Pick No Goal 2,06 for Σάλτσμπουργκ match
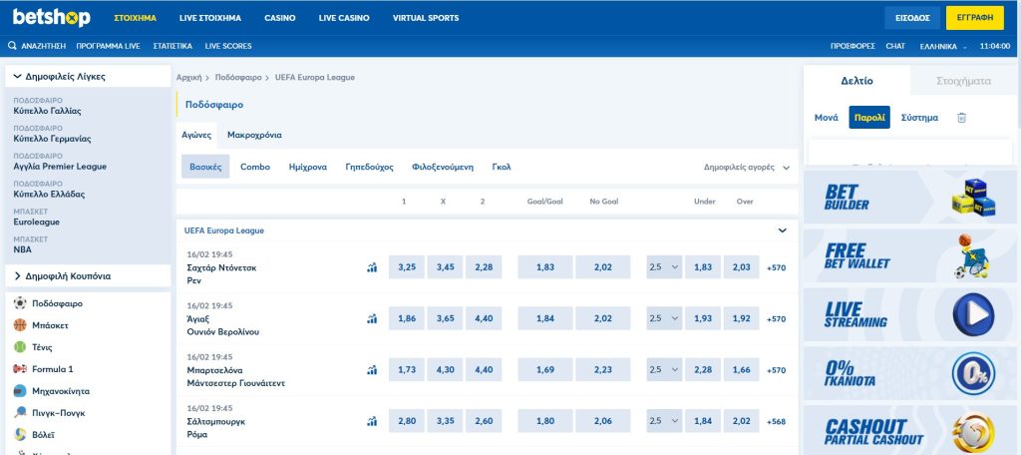This screenshot has width=1021, height=455. pos(603,421)
